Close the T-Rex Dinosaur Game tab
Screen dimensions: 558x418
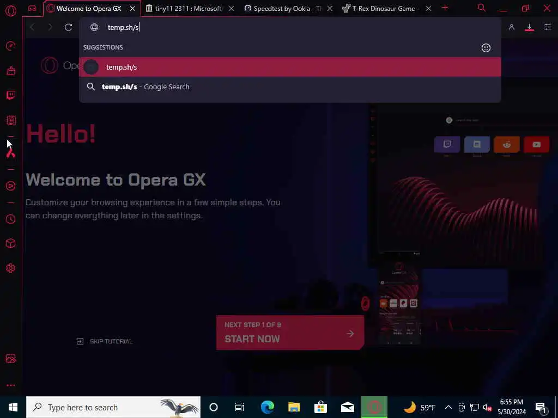(428, 9)
